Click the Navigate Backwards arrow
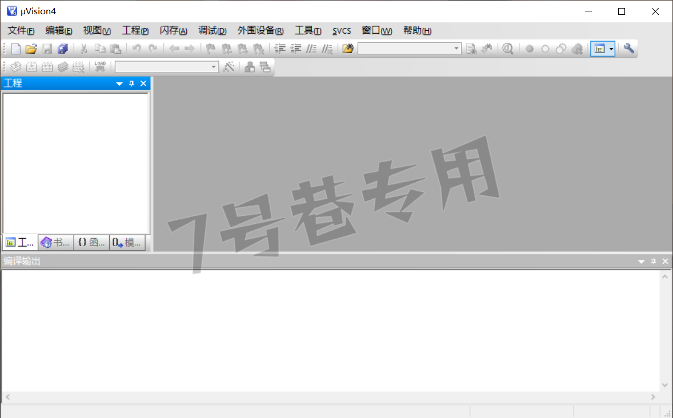Screen dimensions: 673x418 point(174,49)
